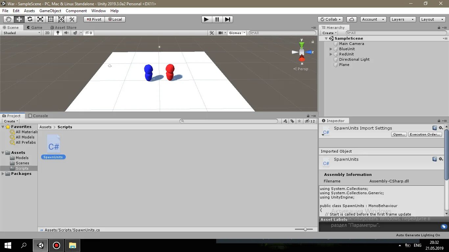Collapse the SampleScene hierarchy
The width and height of the screenshot is (449, 252).
326,38
